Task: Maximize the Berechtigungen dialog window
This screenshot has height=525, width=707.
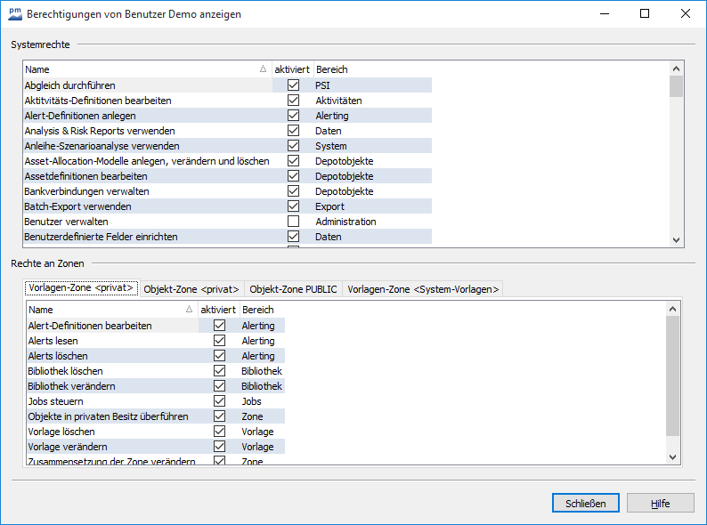Action: pos(644,14)
